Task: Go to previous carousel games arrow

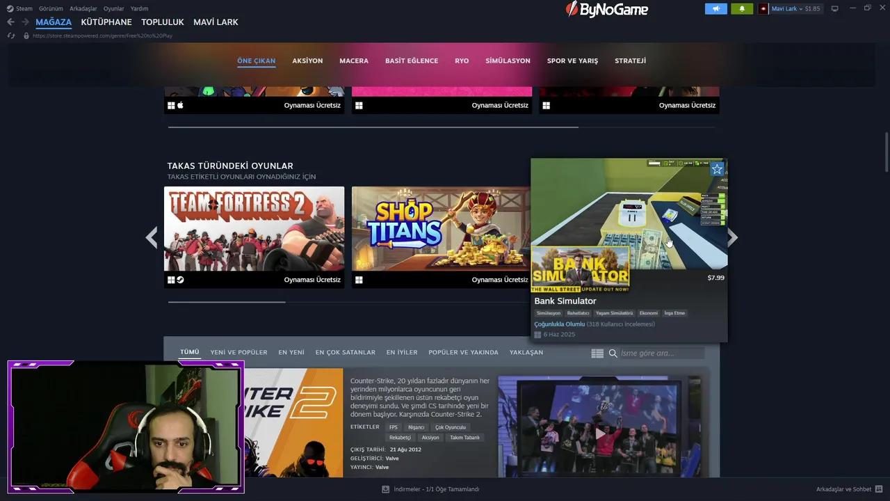Action: pos(151,237)
